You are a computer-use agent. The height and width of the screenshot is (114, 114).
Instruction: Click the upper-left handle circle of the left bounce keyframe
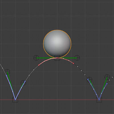click(7, 72)
